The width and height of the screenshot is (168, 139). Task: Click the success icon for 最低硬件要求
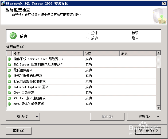click(x=9, y=70)
